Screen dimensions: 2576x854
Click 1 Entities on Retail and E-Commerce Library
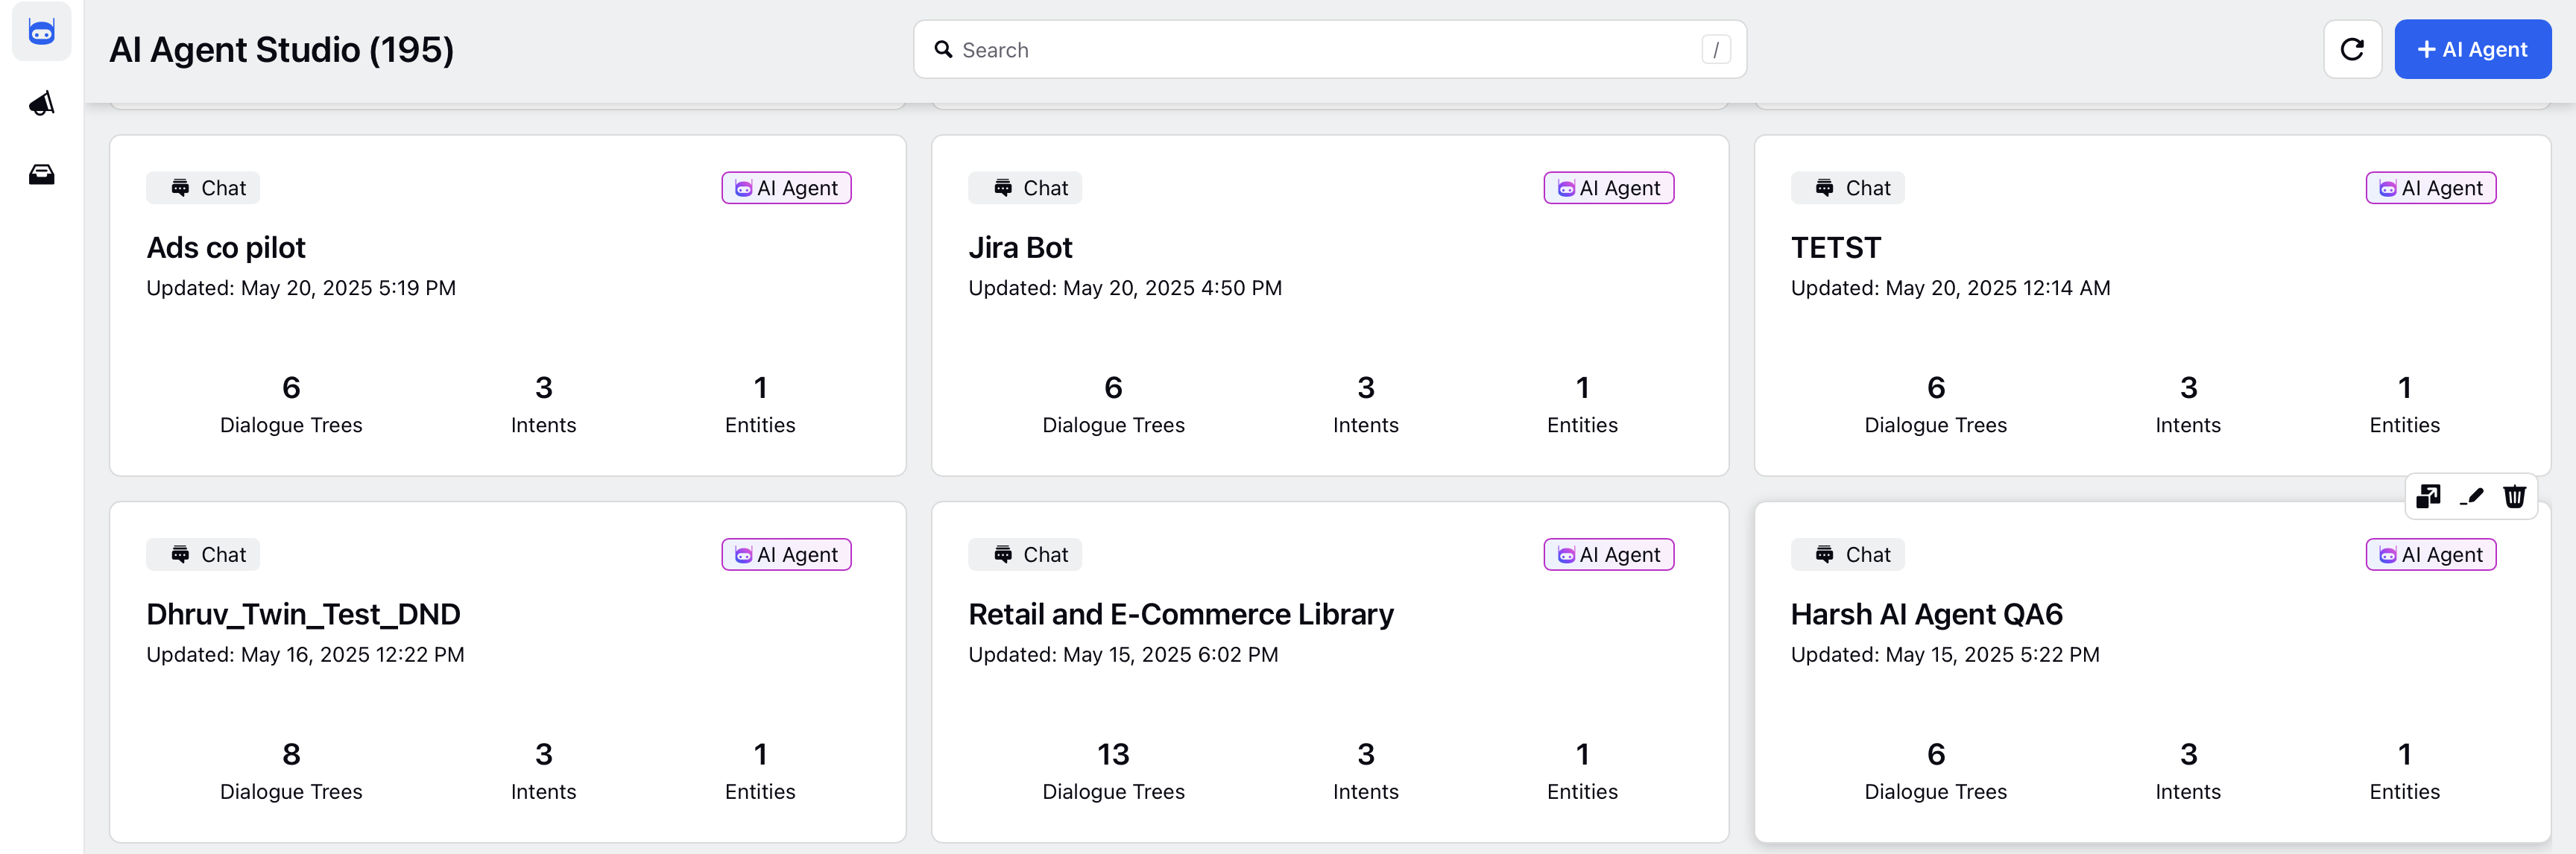click(x=1582, y=771)
